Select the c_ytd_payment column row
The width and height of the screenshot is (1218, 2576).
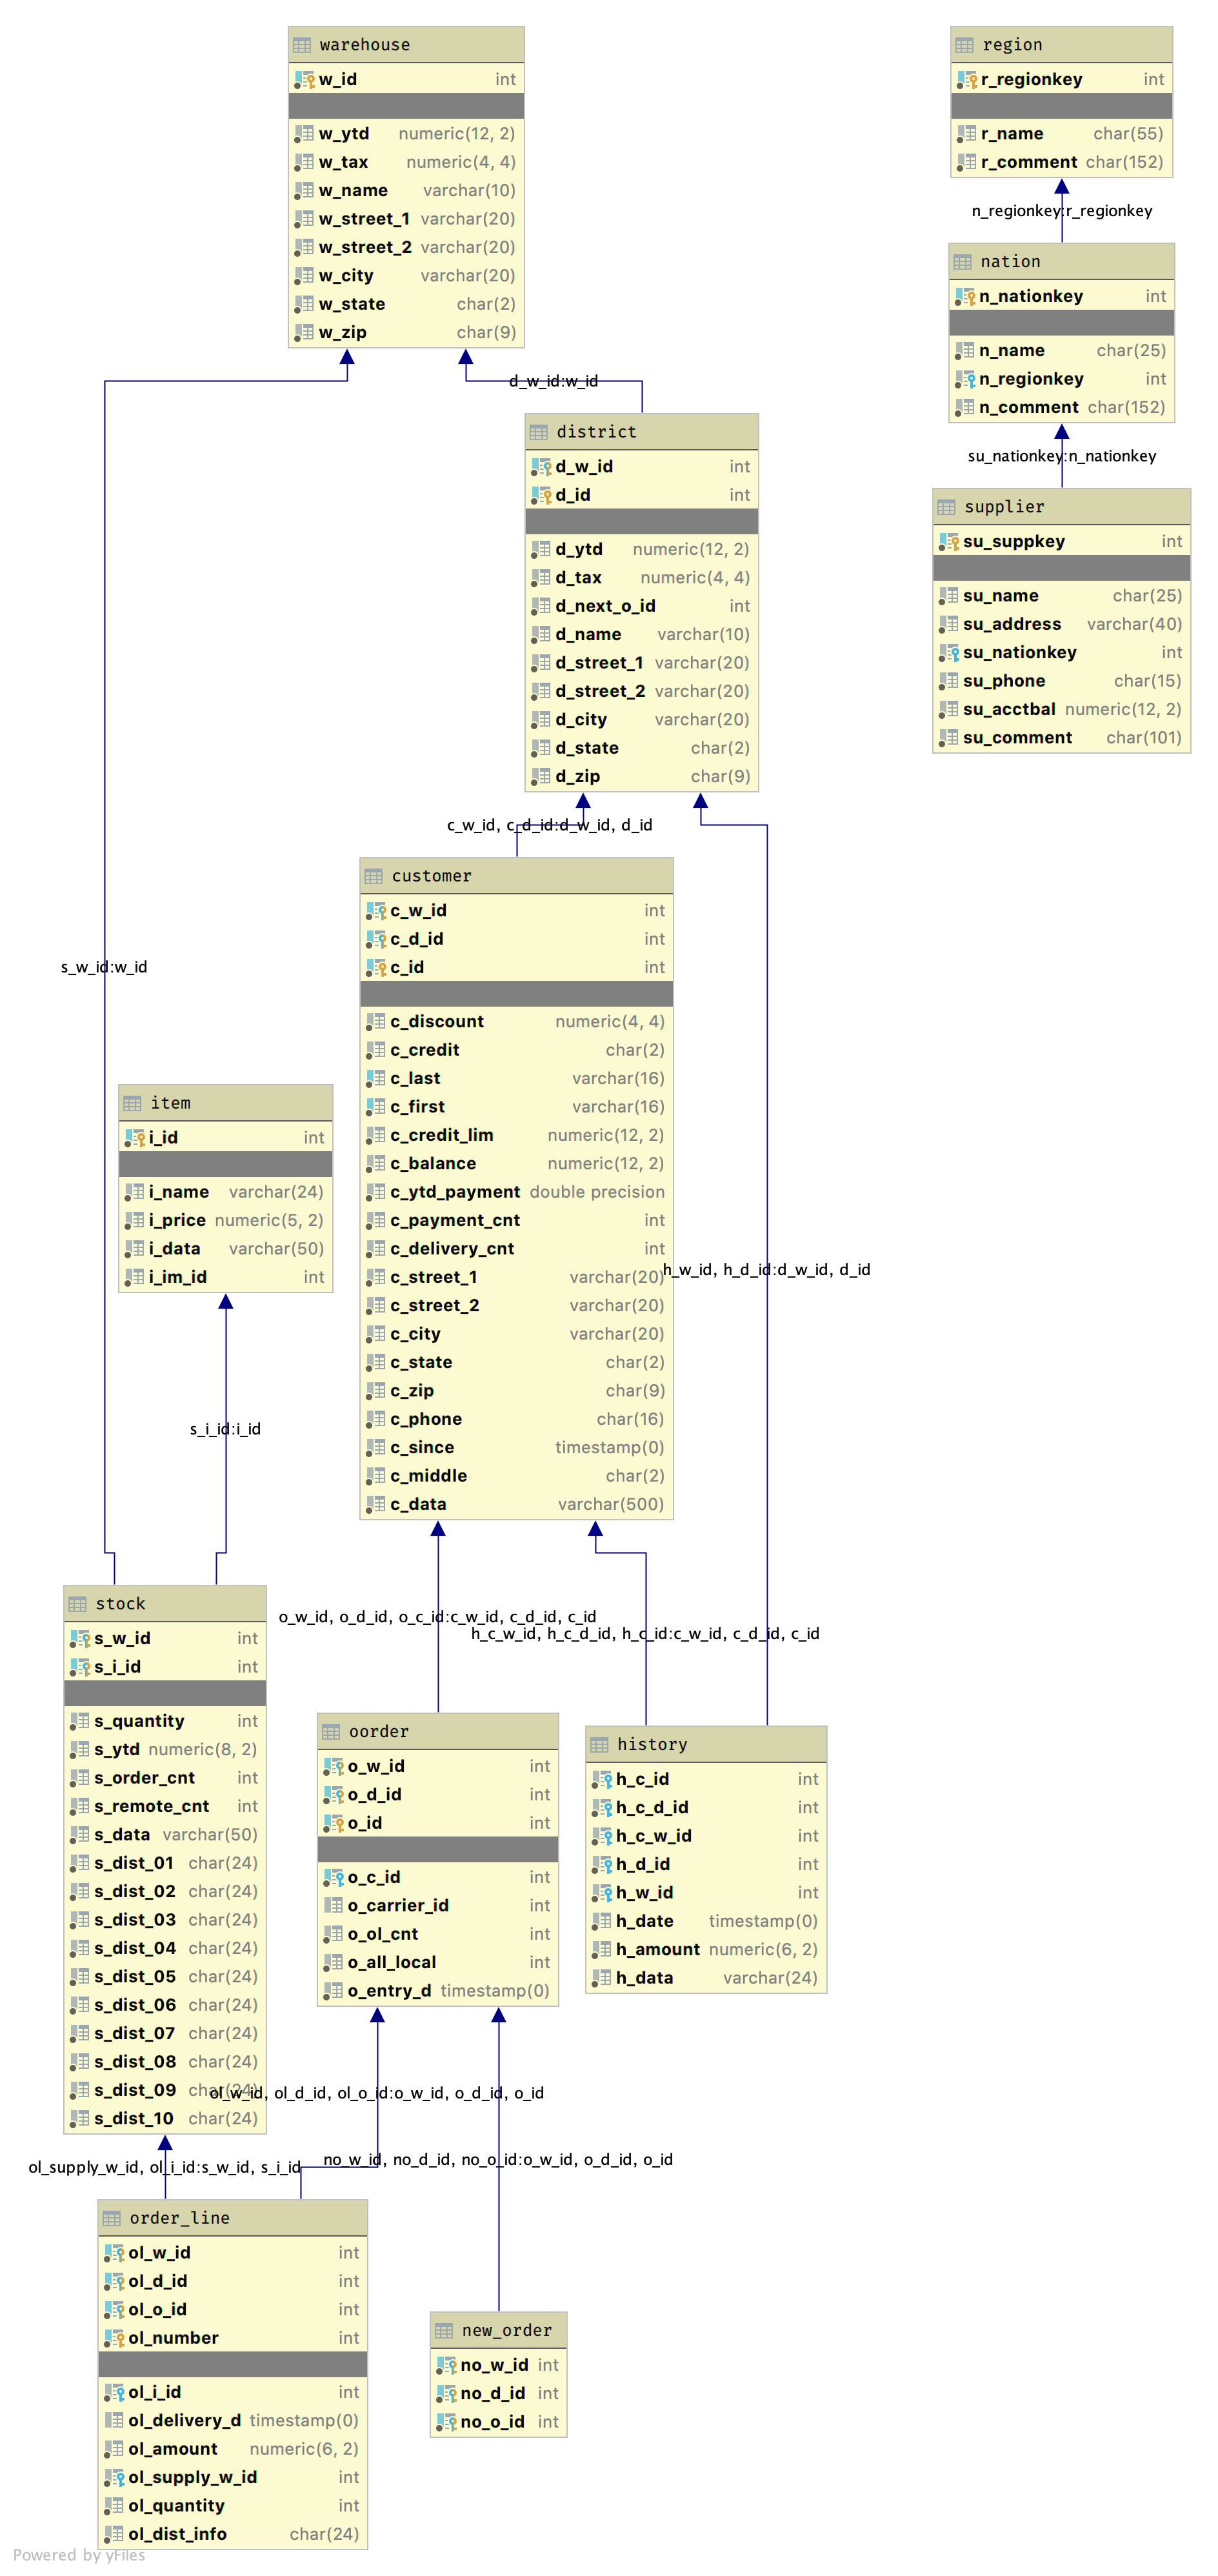tap(516, 1192)
